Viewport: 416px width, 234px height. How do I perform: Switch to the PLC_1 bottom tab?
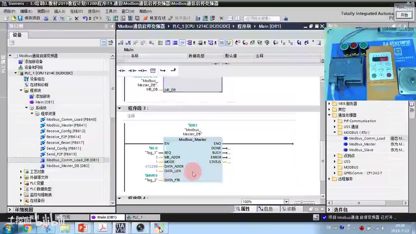pyautogui.click(x=142, y=217)
